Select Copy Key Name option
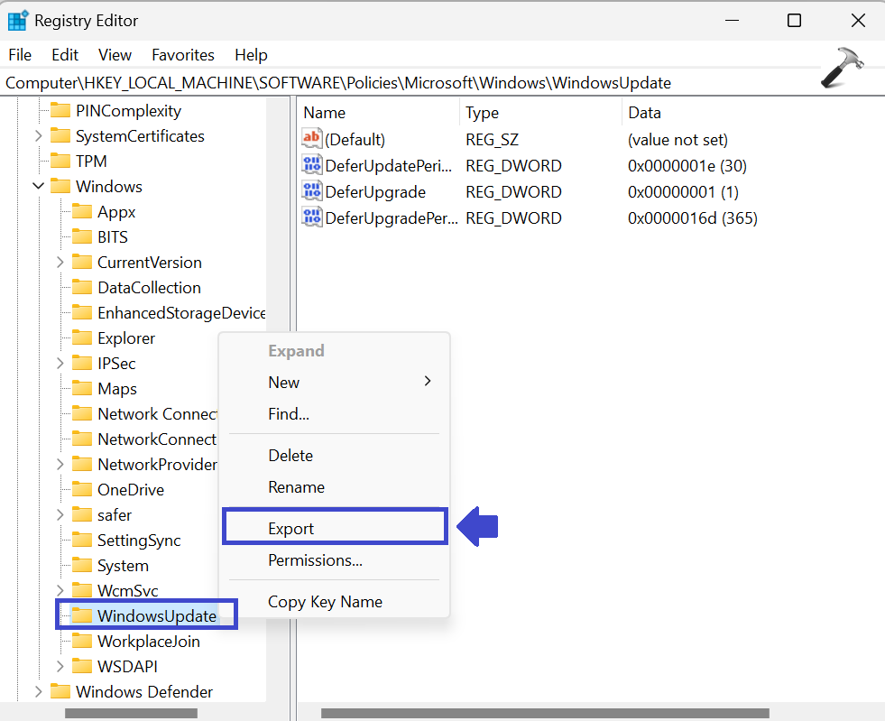This screenshot has height=721, width=885. pyautogui.click(x=325, y=602)
